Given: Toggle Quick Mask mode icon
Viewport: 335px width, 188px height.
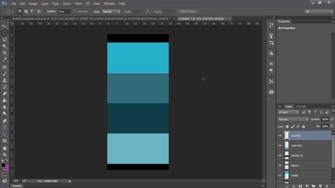Looking at the screenshot, I should click(x=5, y=174).
